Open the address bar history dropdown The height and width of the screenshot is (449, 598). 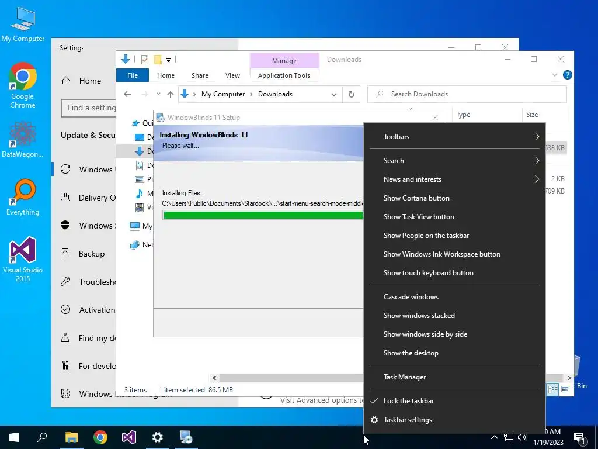pyautogui.click(x=334, y=94)
